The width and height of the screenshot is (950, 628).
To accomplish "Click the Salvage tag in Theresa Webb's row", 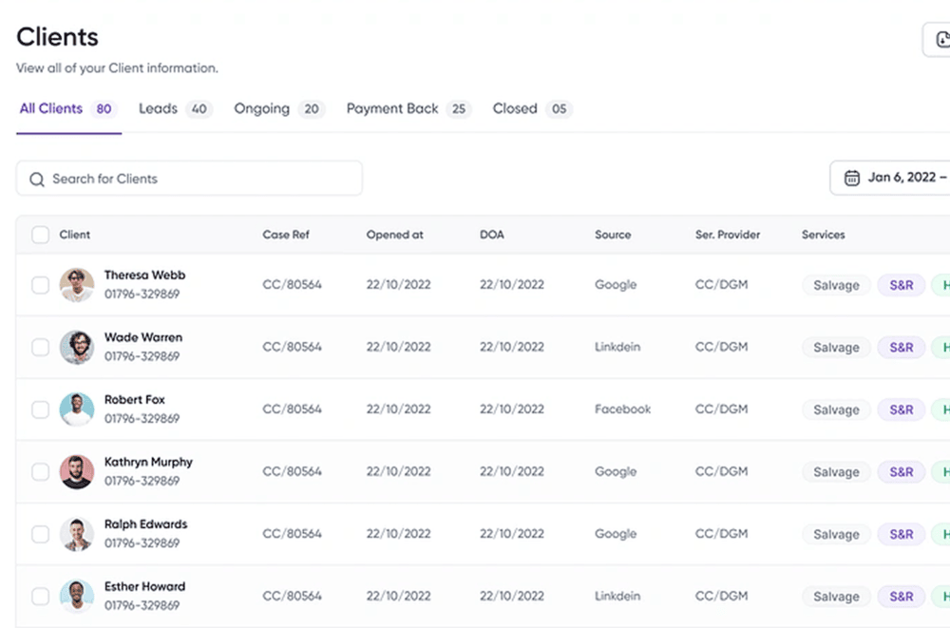I will [836, 286].
